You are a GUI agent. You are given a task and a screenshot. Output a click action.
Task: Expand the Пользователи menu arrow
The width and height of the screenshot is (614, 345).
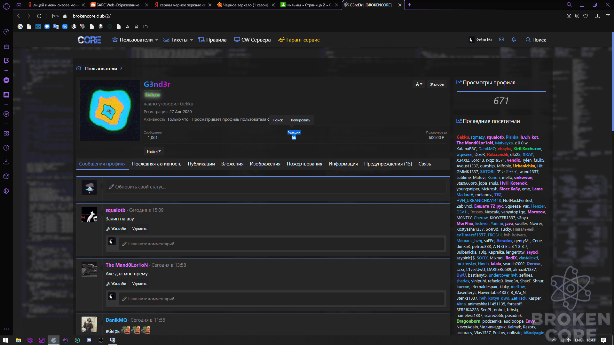tap(157, 40)
